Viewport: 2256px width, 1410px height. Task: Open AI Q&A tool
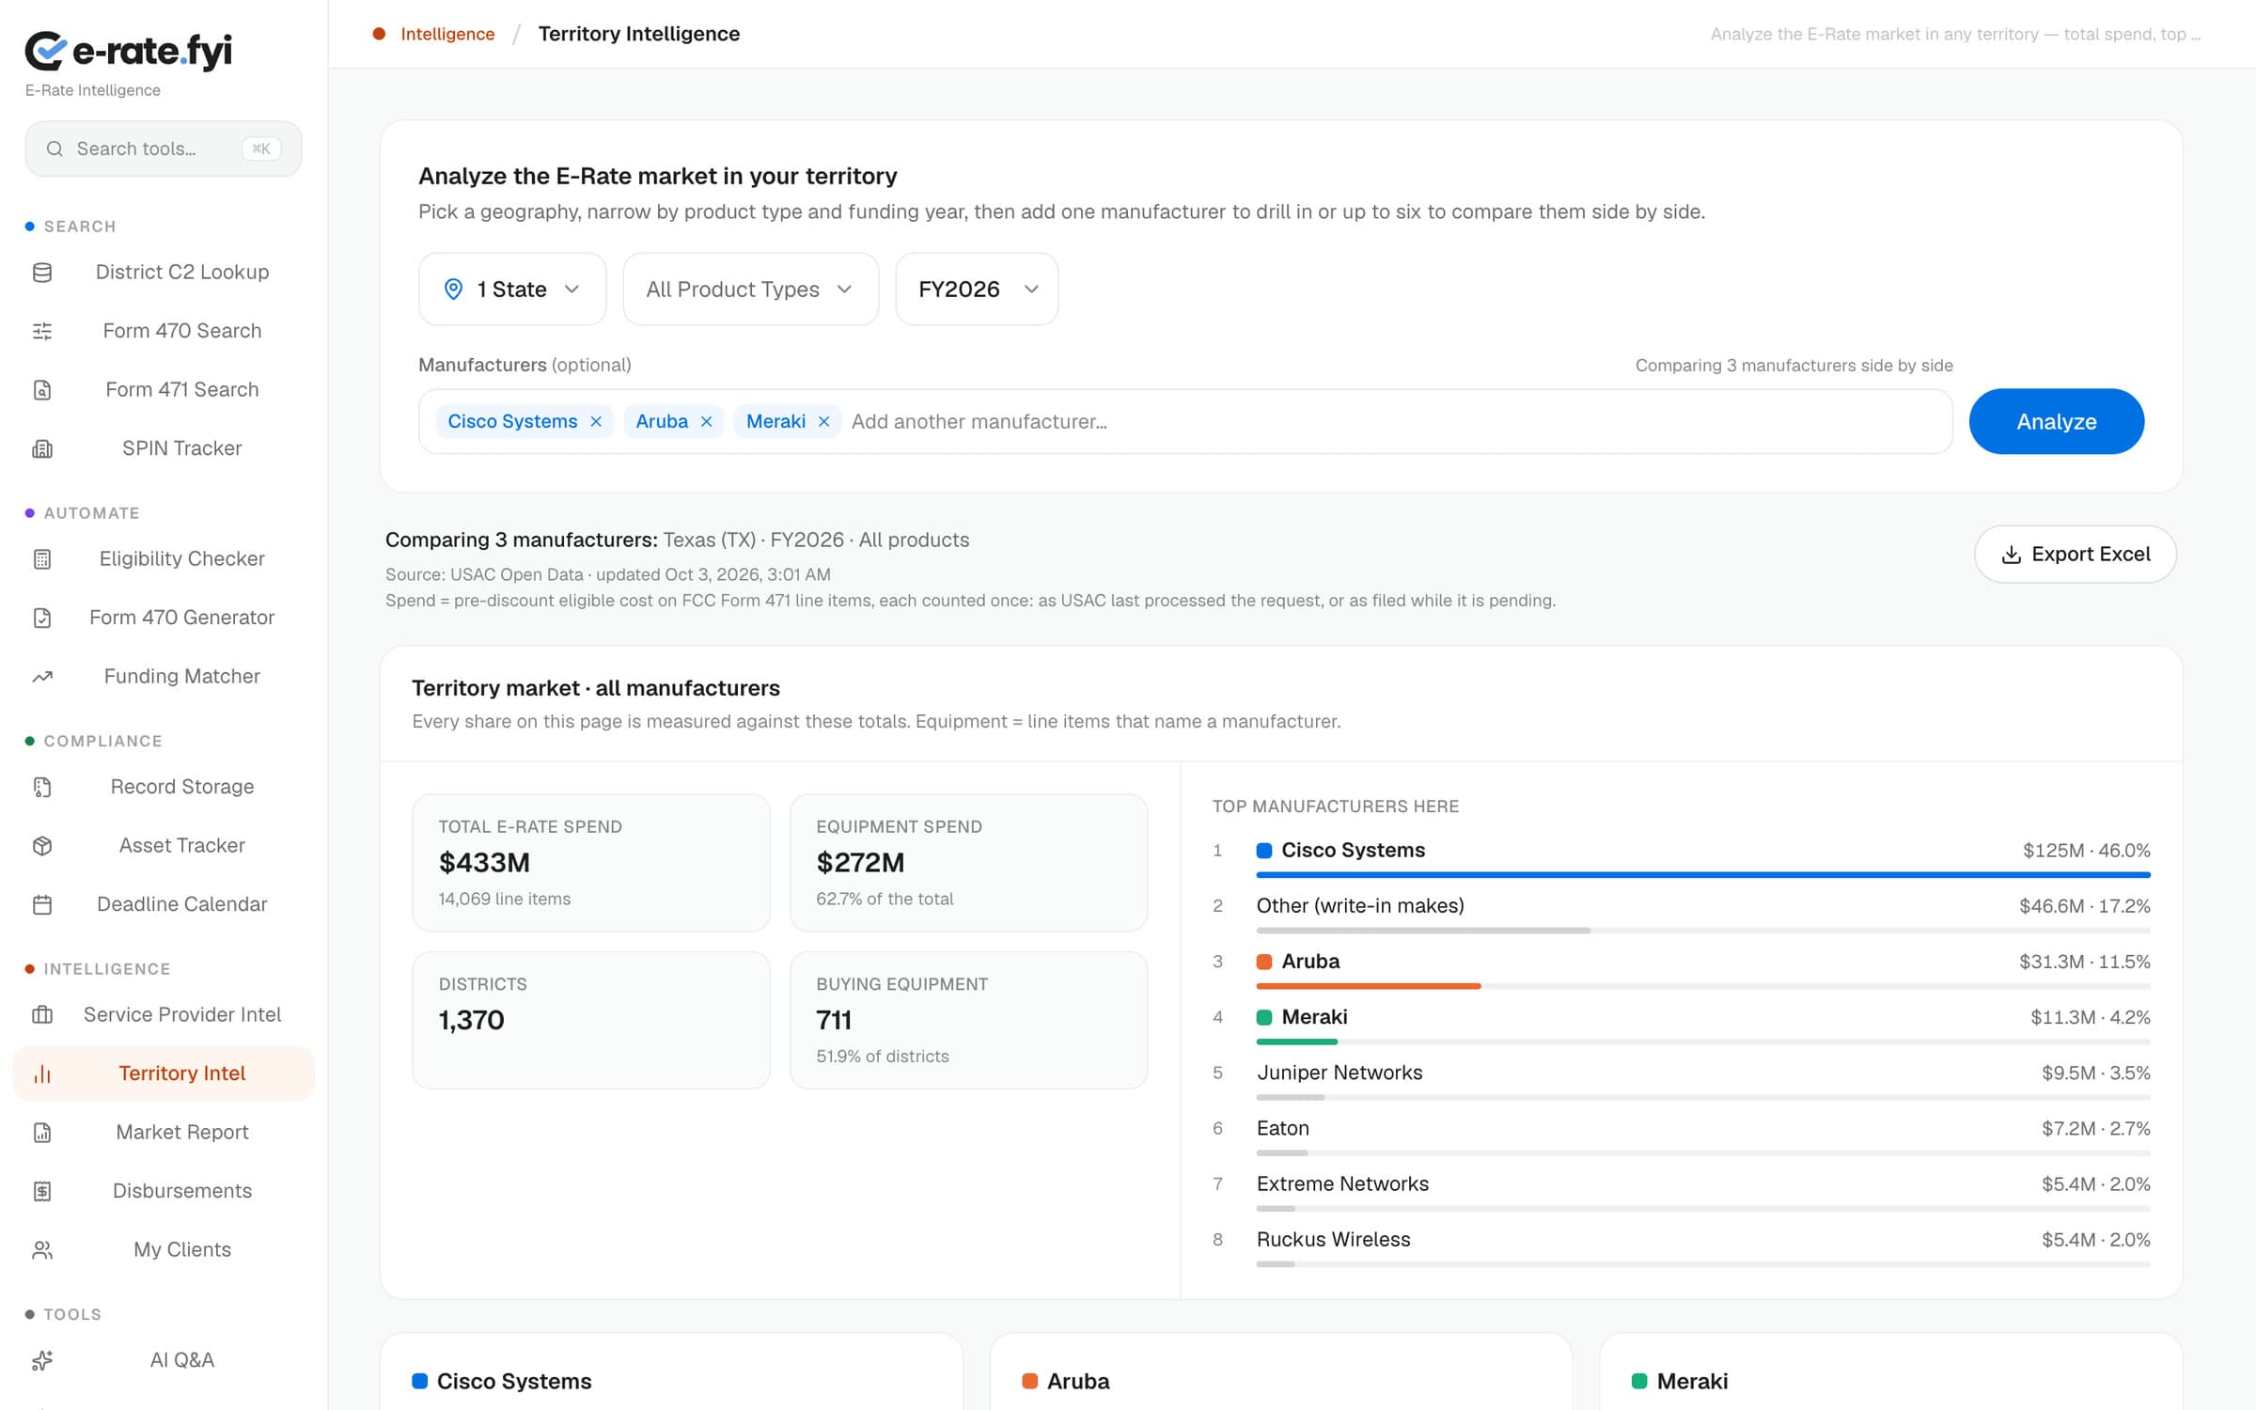(164, 1360)
